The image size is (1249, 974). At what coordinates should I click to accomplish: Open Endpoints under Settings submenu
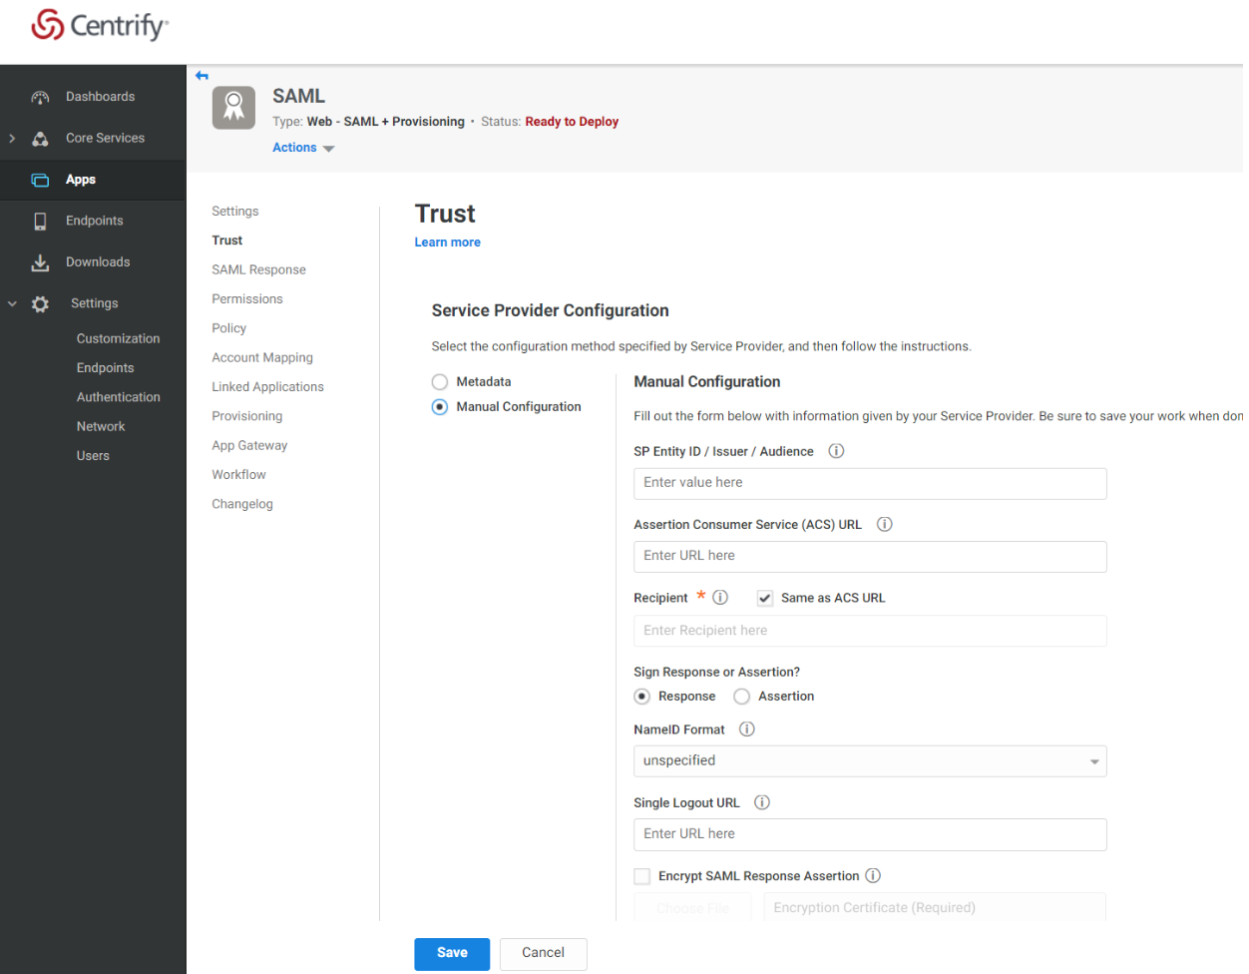click(x=106, y=368)
